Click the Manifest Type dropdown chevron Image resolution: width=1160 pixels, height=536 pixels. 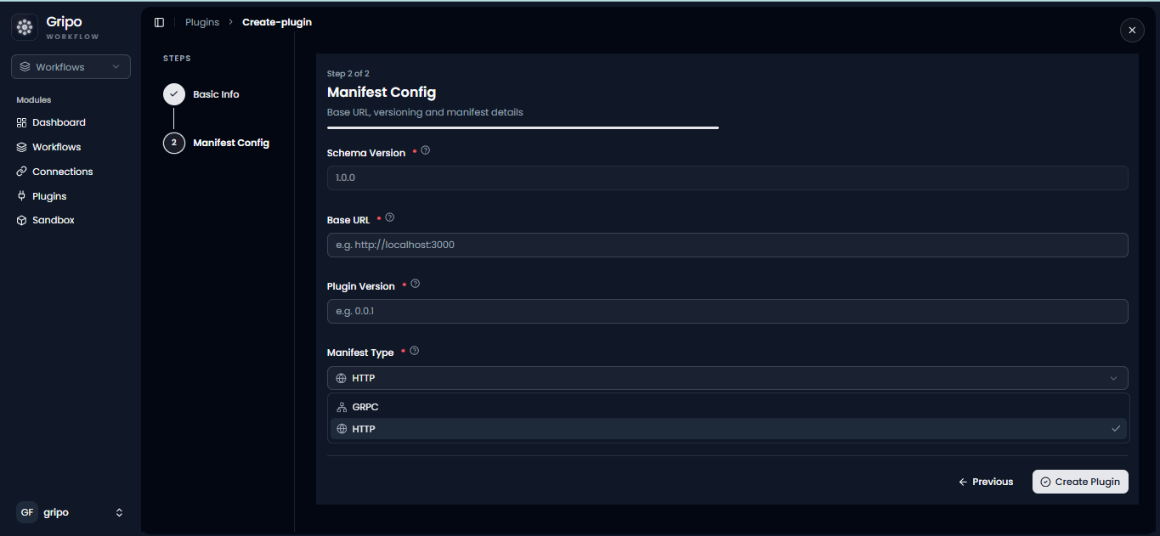1113,378
